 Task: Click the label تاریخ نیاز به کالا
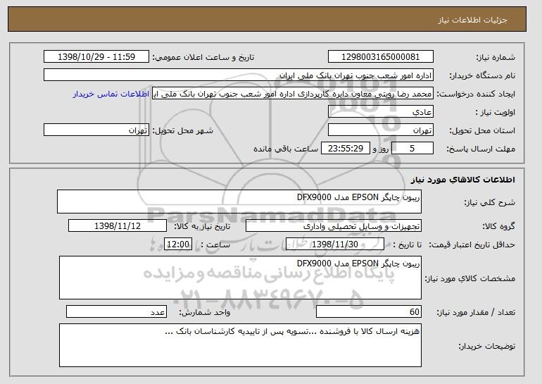(202, 226)
